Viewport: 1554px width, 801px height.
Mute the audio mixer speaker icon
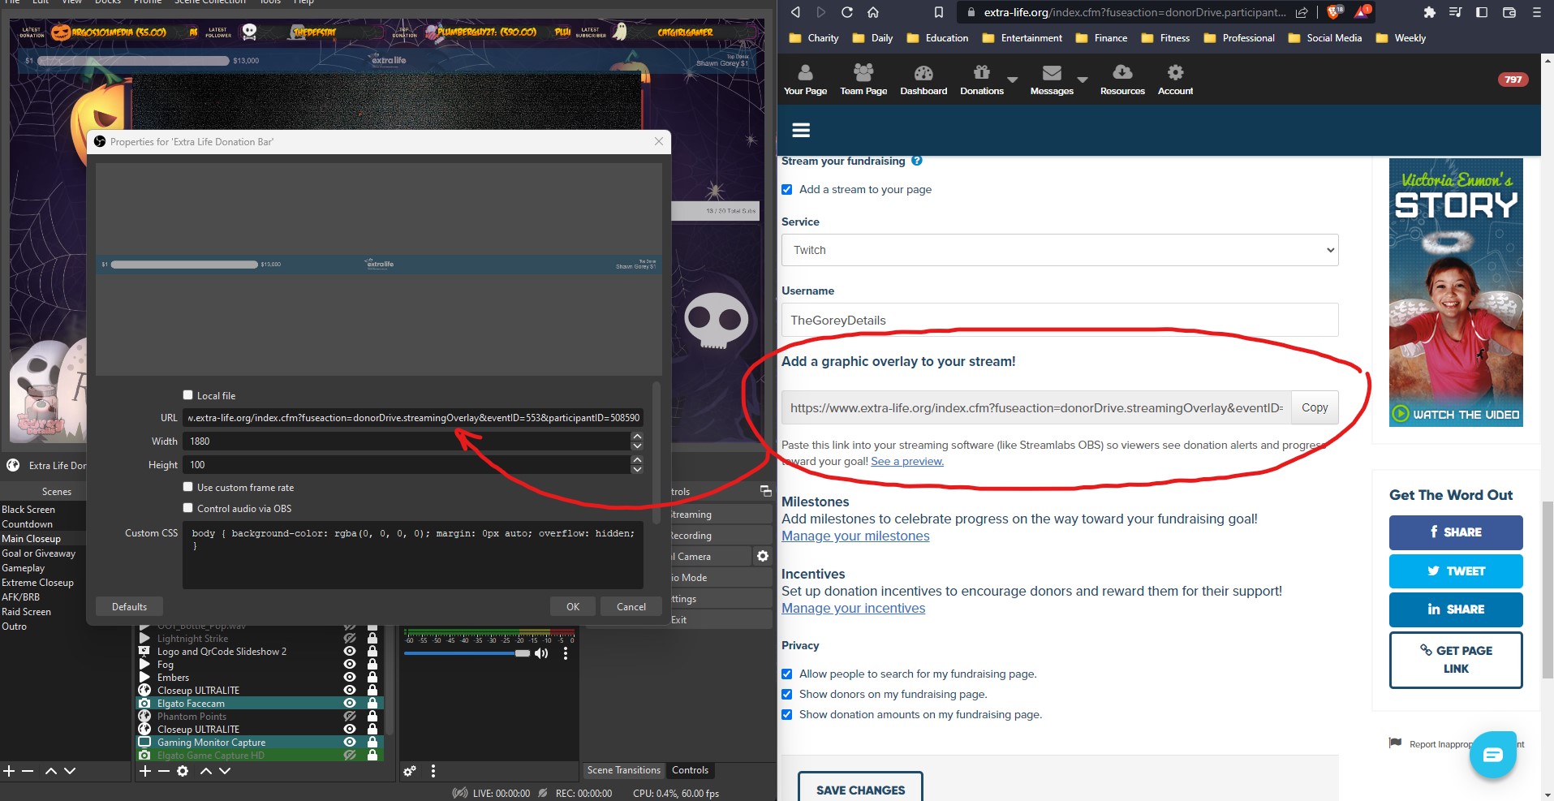541,653
